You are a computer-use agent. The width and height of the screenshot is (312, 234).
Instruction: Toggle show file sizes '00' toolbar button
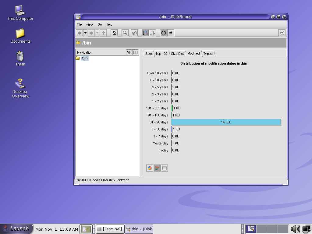[164, 33]
